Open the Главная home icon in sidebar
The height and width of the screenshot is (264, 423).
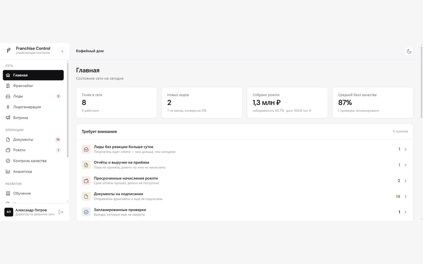[x=8, y=75]
